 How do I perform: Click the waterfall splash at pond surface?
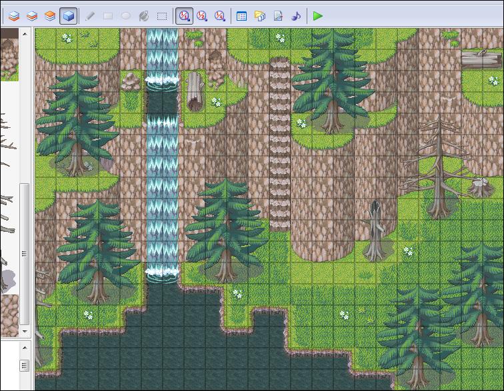pos(162,276)
